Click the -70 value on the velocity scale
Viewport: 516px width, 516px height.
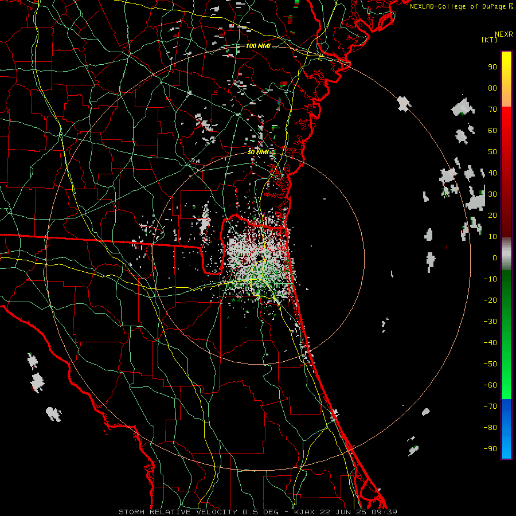click(x=490, y=406)
